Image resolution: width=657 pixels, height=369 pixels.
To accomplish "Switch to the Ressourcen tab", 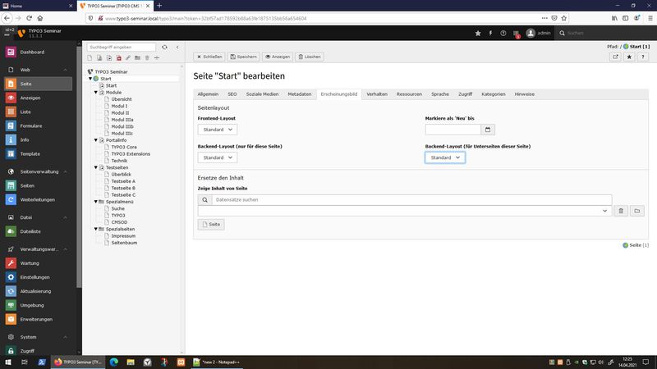I will pos(409,94).
